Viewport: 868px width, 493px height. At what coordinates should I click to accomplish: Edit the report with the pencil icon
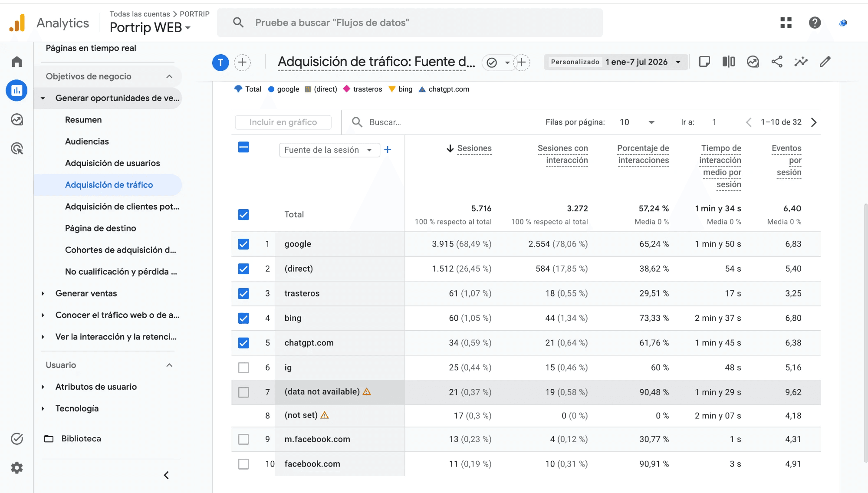(825, 62)
